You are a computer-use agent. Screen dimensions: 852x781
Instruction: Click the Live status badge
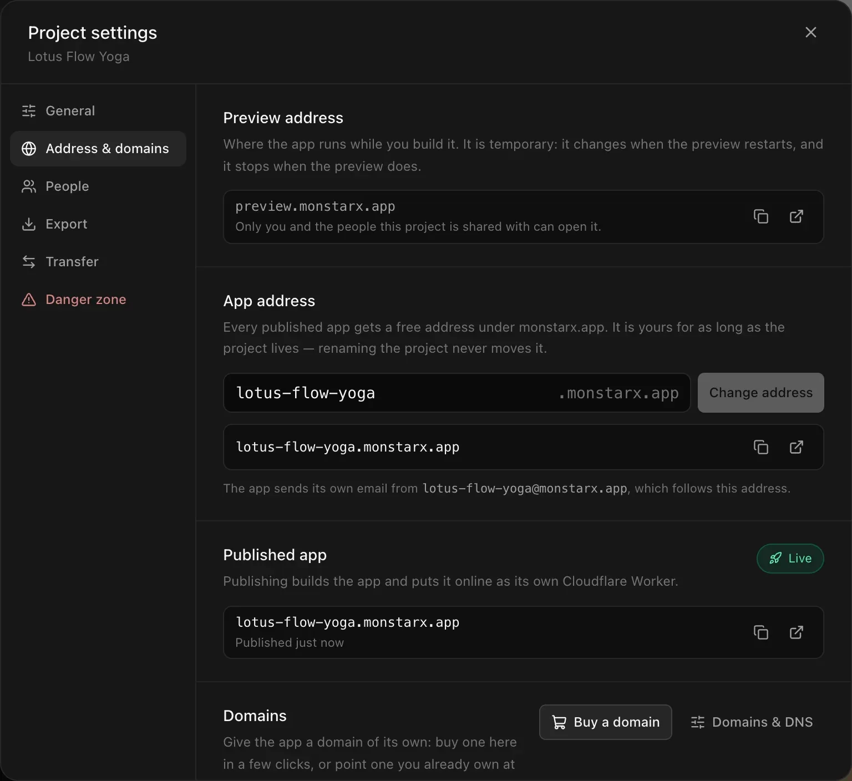point(790,559)
